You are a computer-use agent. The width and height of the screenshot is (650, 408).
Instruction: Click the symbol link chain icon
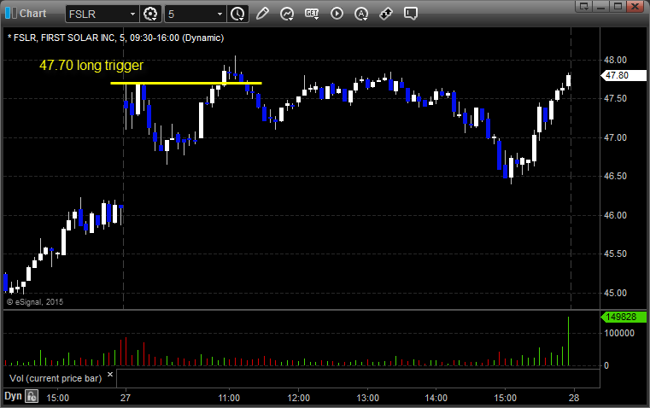point(386,14)
